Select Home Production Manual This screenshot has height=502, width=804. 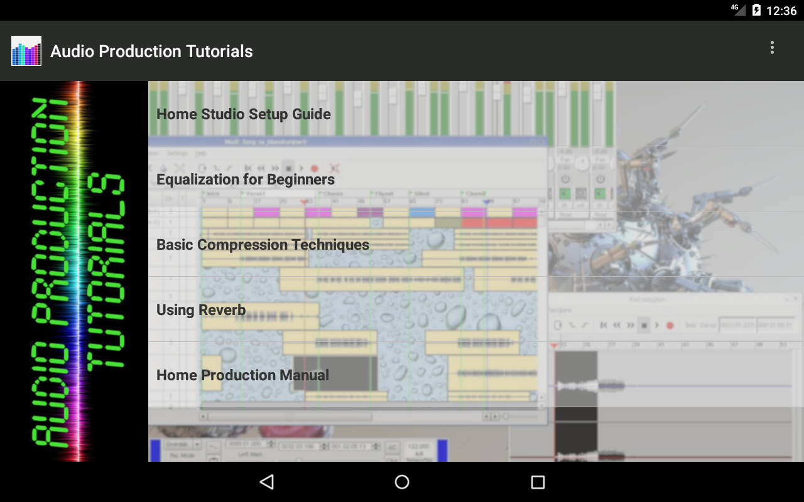tap(476, 375)
